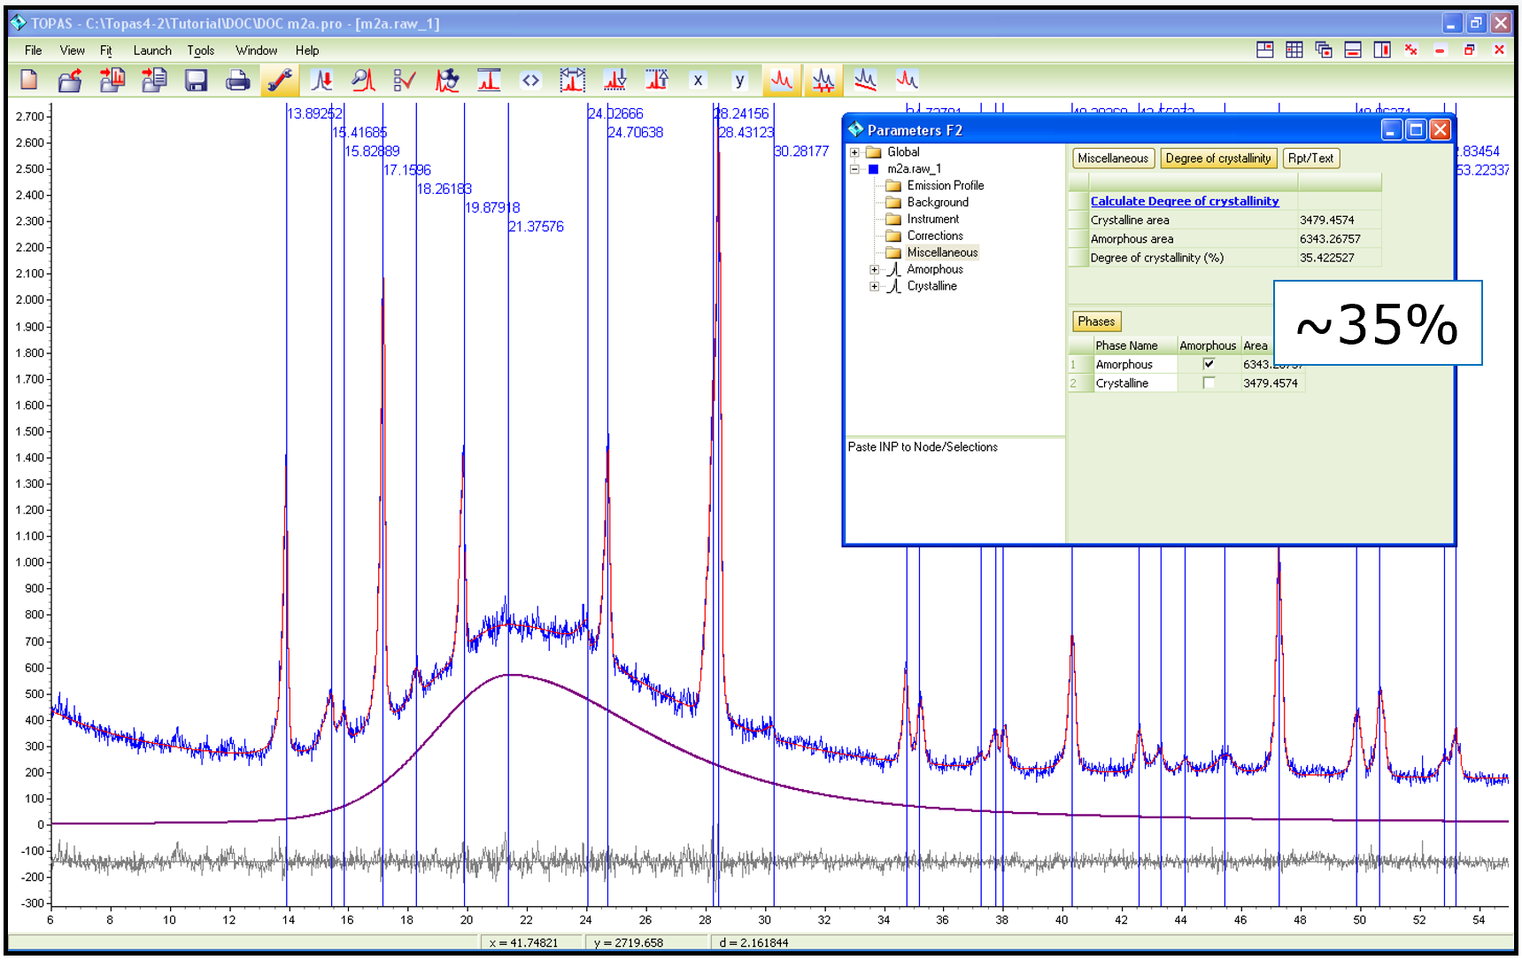Click the Import scan files icon
This screenshot has height=960, width=1522.
112,81
